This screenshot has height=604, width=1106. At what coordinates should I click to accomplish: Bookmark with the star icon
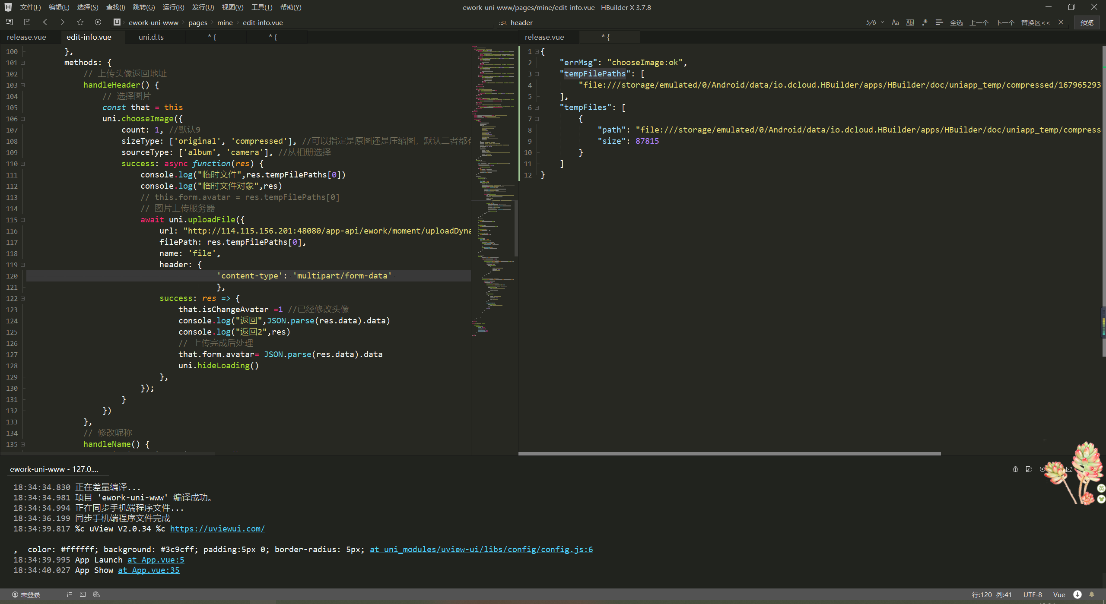coord(80,22)
